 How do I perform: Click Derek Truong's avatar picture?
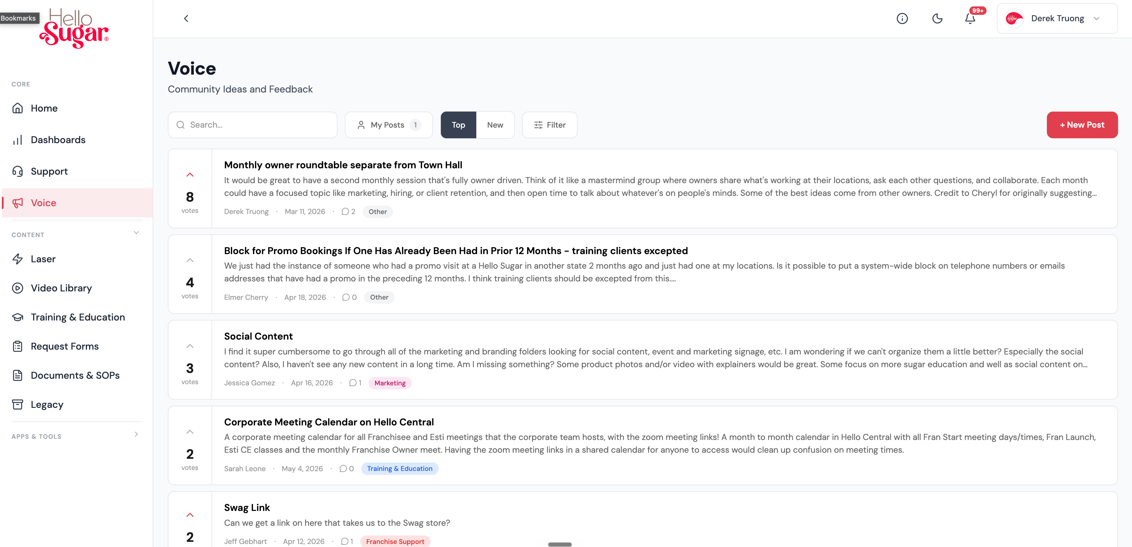coord(1014,18)
